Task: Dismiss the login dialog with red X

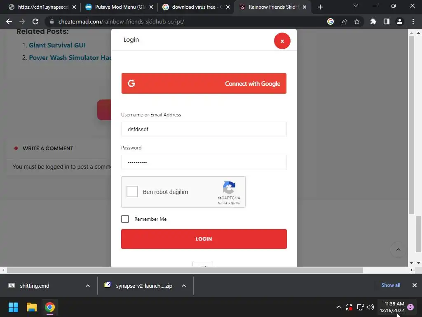Action: point(282,41)
